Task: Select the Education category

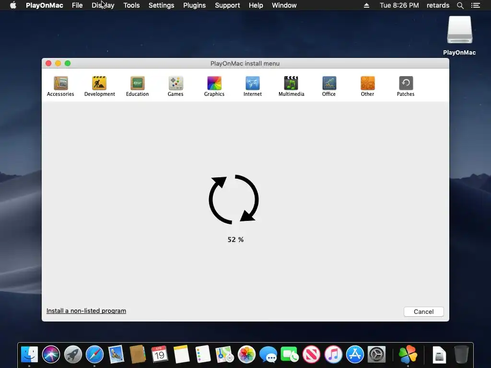Action: click(x=138, y=86)
